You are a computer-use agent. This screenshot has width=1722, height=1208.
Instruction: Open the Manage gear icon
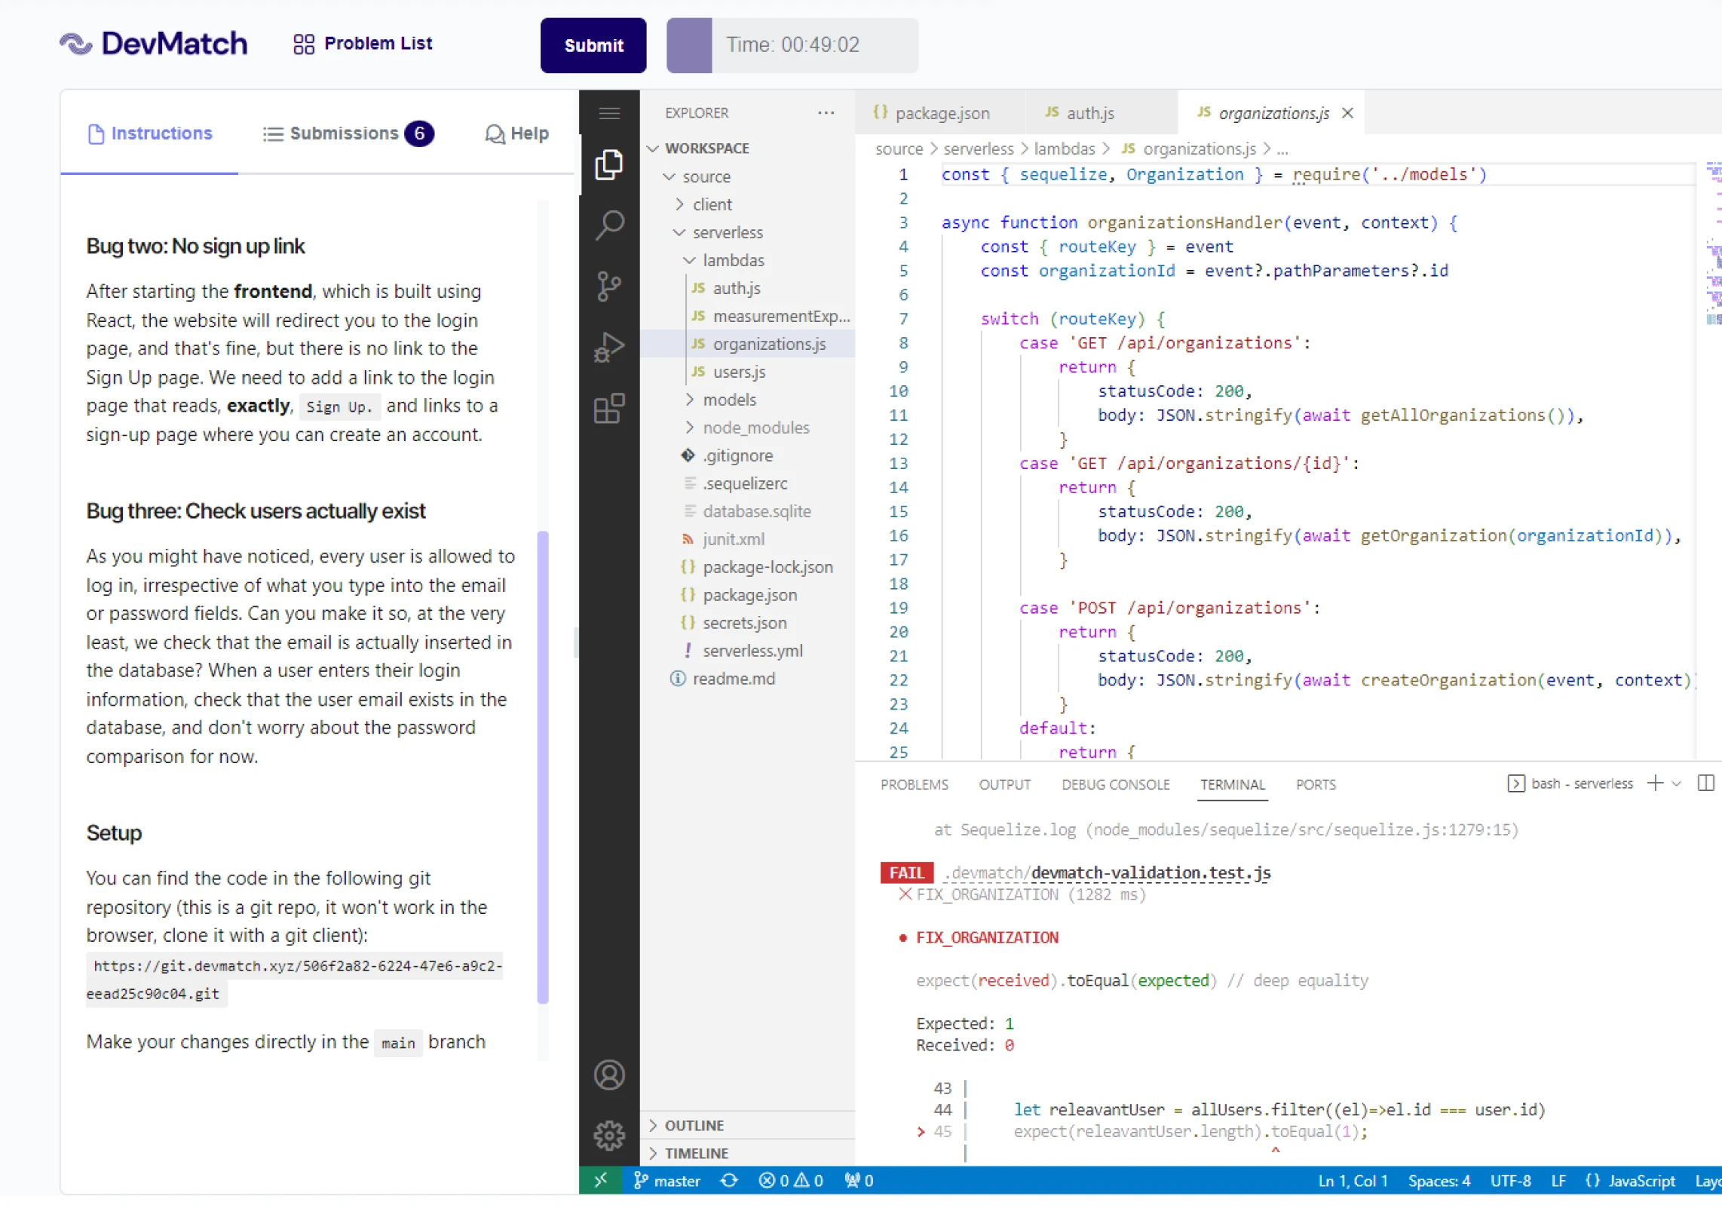pos(609,1135)
